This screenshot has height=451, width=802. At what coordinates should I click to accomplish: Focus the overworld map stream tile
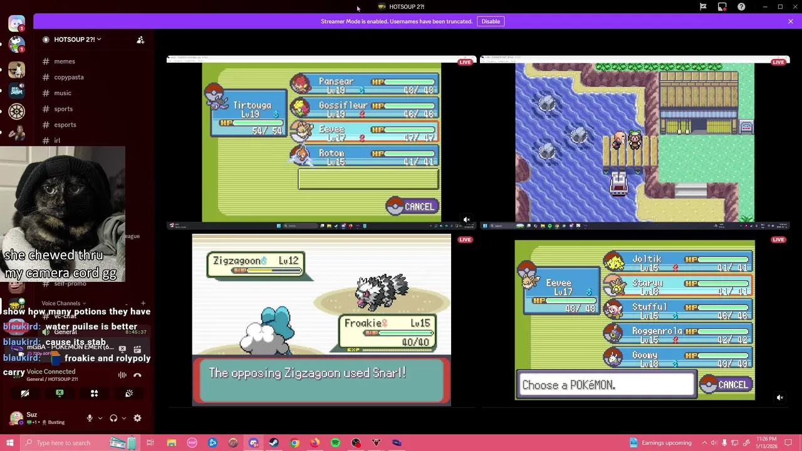[635, 142]
